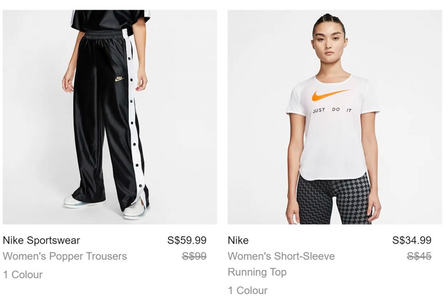This screenshot has height=301, width=448.
Task: Click the patterned leggings in the top photo
Action: coord(333,200)
